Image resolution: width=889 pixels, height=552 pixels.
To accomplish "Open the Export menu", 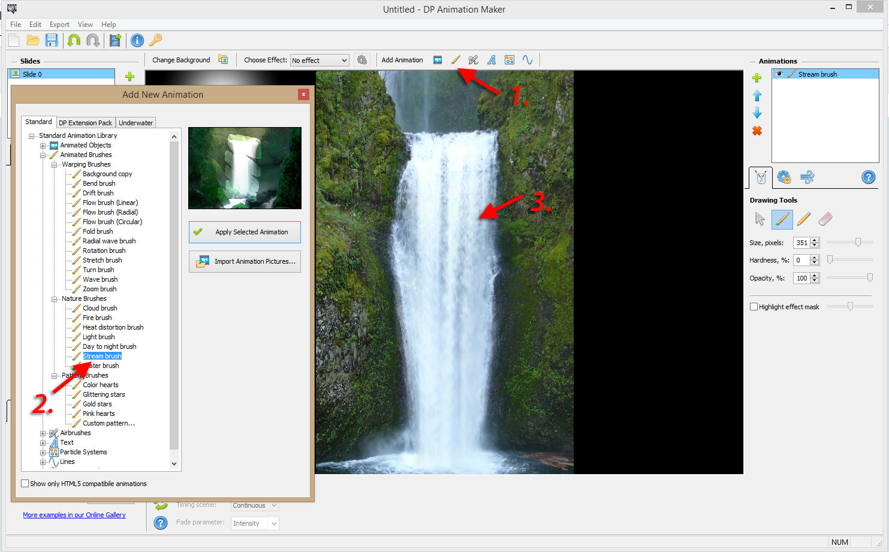I will click(x=59, y=25).
